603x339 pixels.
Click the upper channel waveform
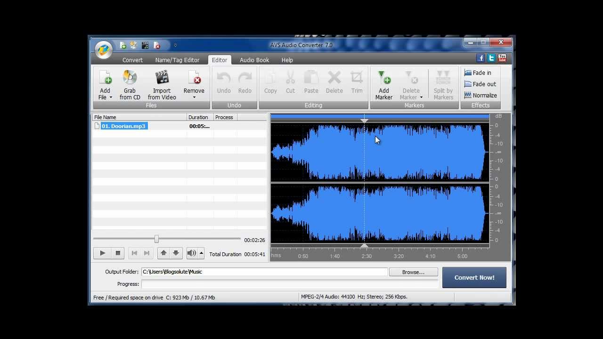380,152
